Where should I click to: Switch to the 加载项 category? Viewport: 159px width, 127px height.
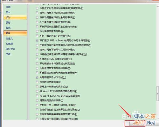coord(15,44)
